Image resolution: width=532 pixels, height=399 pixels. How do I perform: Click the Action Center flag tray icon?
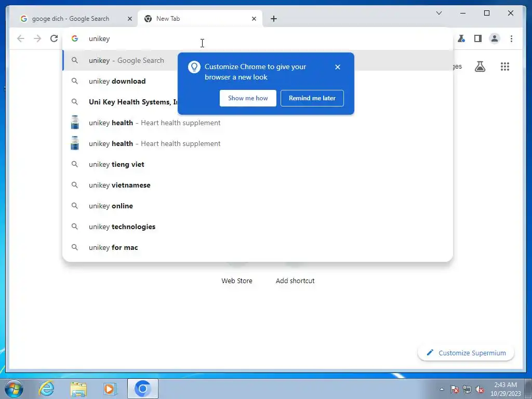[455, 389]
